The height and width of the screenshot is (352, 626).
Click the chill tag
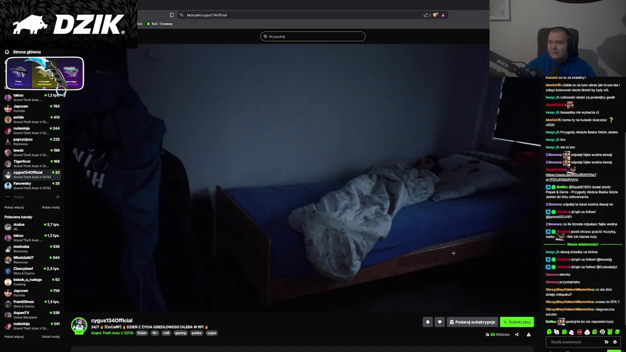(166, 333)
